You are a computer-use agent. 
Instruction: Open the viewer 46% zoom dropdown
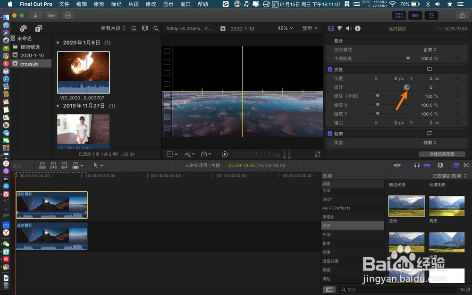(285, 28)
